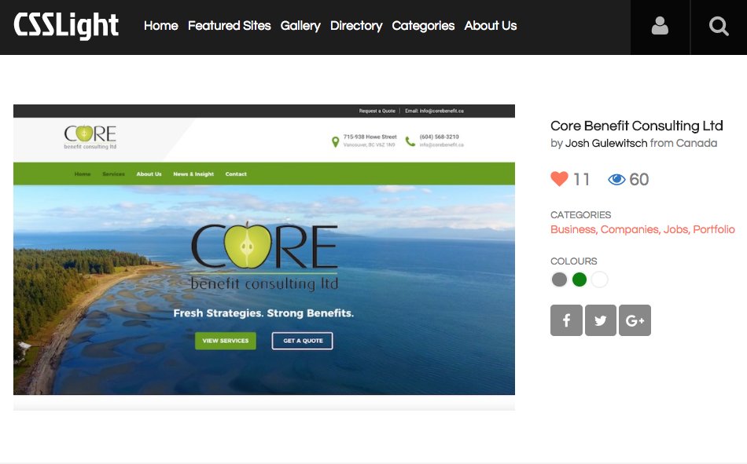Like the site with the heart icon
The width and height of the screenshot is (747, 464).
(x=559, y=179)
